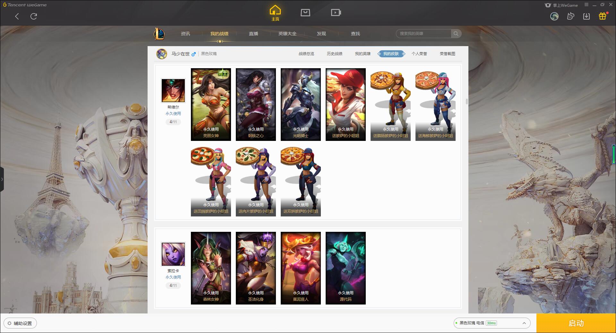Expand the 黑色玫瑰 电信 server dropdown
Viewport: 616px width, 333px height.
tap(492, 323)
